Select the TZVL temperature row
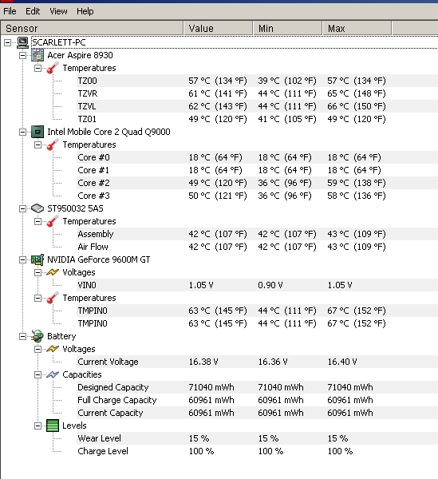Viewport: 438px width, 479px height. click(257, 106)
